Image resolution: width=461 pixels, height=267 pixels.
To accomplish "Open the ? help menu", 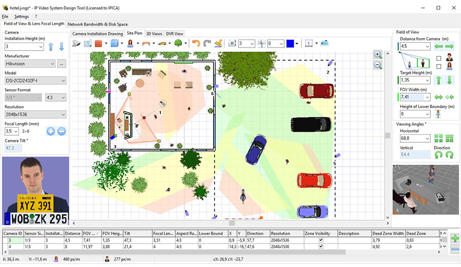I will click(x=36, y=17).
